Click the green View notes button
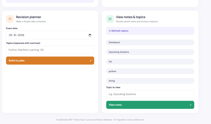Screen dimensions: 211x124 click(x=150, y=105)
